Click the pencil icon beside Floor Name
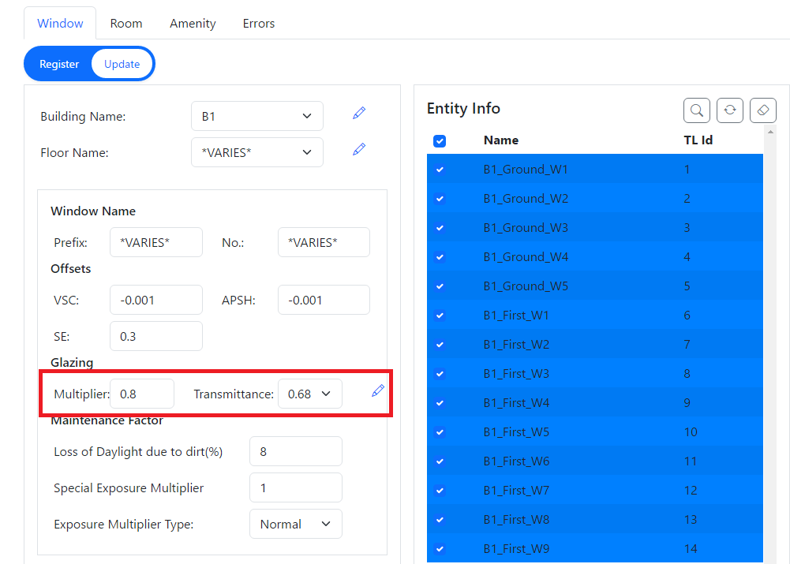The image size is (790, 564). tap(359, 149)
